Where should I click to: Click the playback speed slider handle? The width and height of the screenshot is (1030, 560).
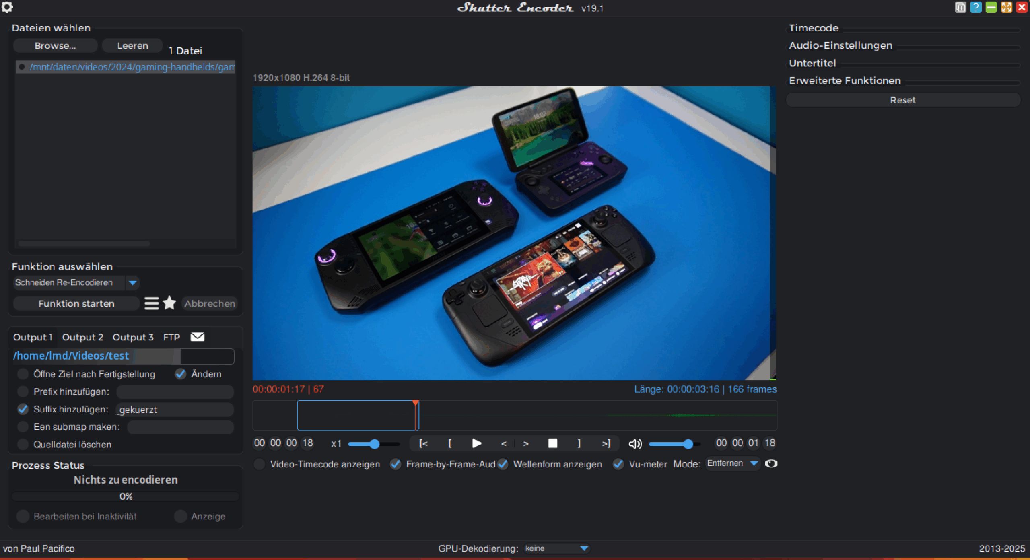pyautogui.click(x=375, y=444)
